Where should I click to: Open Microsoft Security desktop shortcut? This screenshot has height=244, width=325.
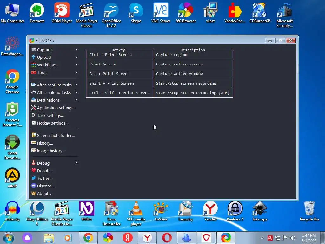click(284, 15)
